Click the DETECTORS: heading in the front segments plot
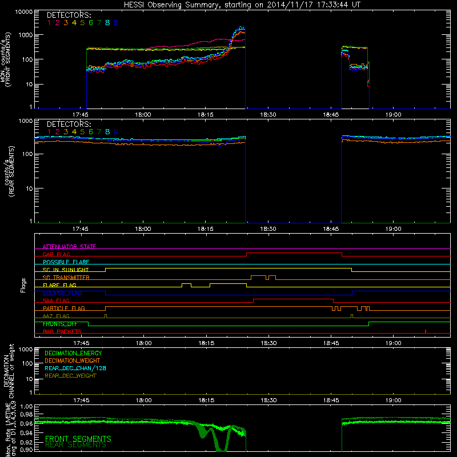The image size is (457, 457). coord(69,15)
